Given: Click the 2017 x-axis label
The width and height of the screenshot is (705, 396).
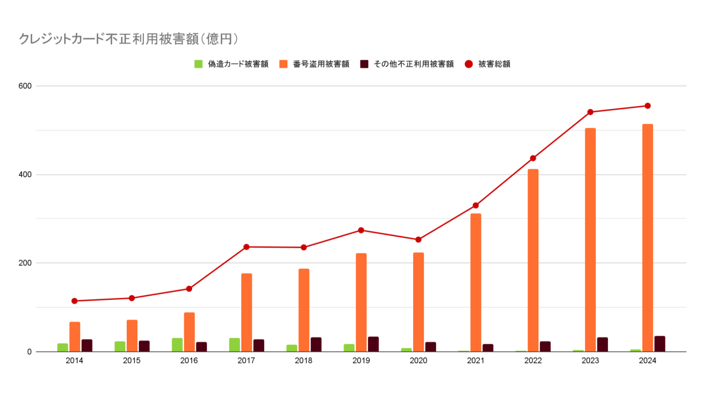Looking at the screenshot, I should [246, 361].
